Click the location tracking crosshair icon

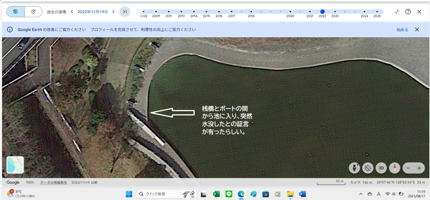[368, 168]
